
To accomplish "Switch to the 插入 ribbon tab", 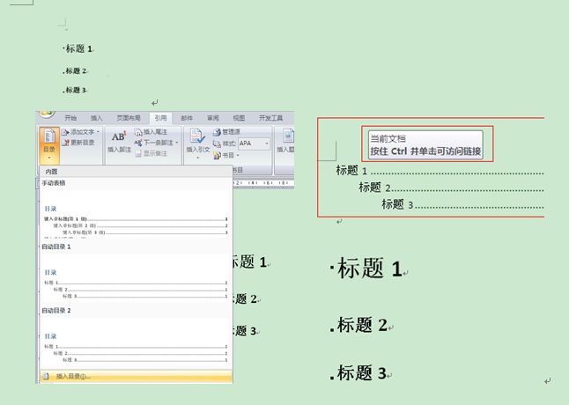I will coord(97,118).
